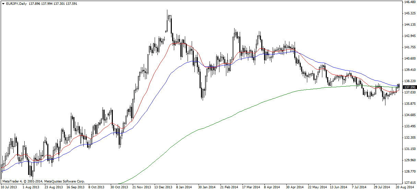
Task: Click the EURJPY,Daily chart title text
Action: (x=17, y=3)
